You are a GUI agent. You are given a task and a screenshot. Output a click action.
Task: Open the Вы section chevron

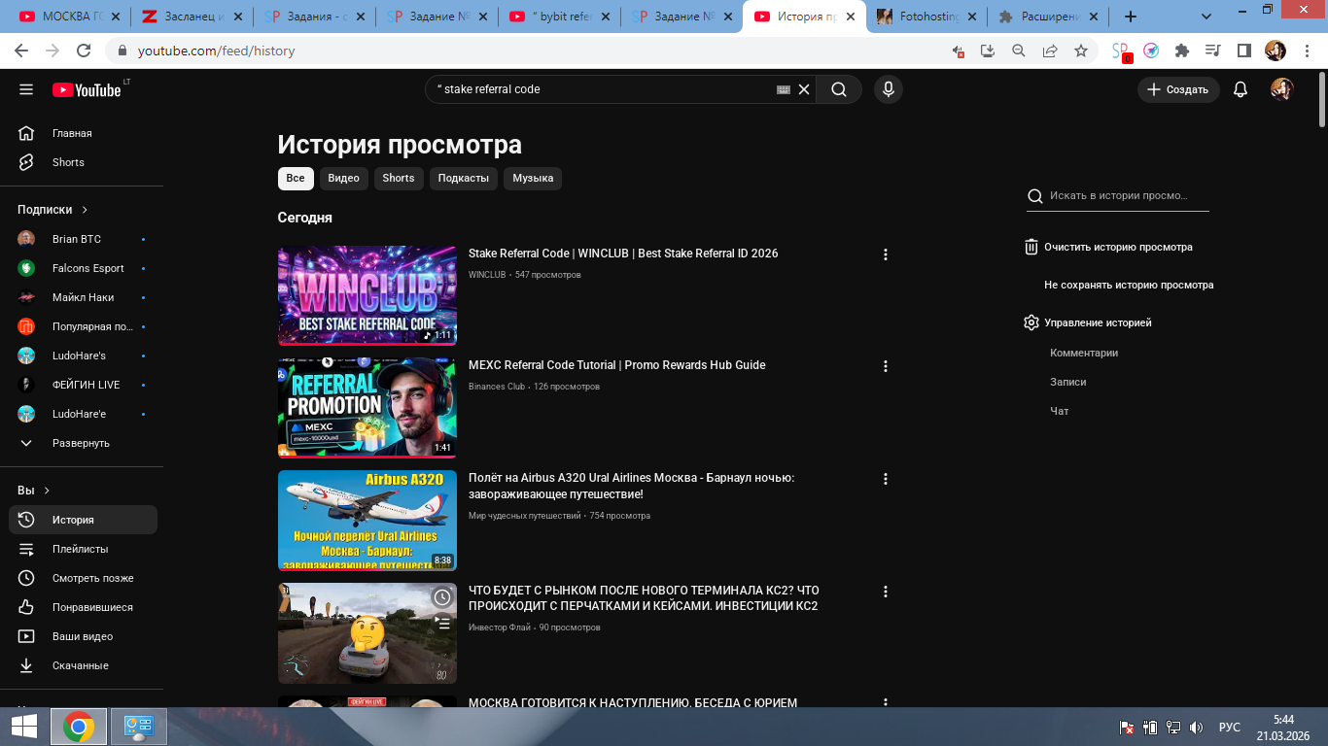[47, 491]
